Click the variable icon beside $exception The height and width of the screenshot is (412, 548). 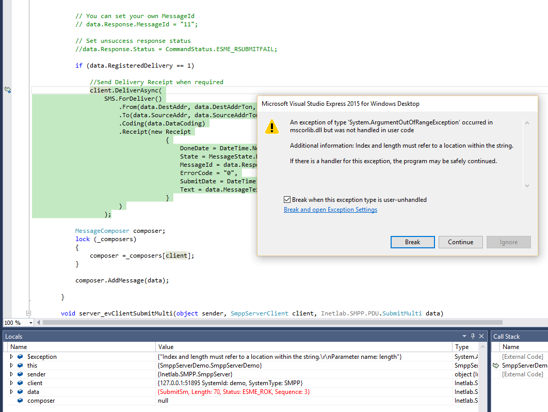(x=20, y=357)
